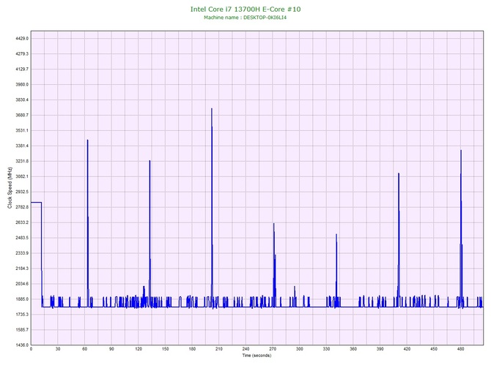The height and width of the screenshot is (368, 491).
Task: Click the Machine name DESKTOP-0KI6LI4 subtitle
Action: (x=245, y=18)
